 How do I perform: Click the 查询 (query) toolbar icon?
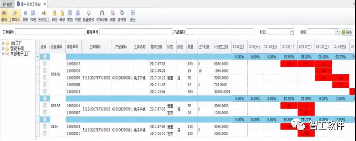click(x=4, y=15)
